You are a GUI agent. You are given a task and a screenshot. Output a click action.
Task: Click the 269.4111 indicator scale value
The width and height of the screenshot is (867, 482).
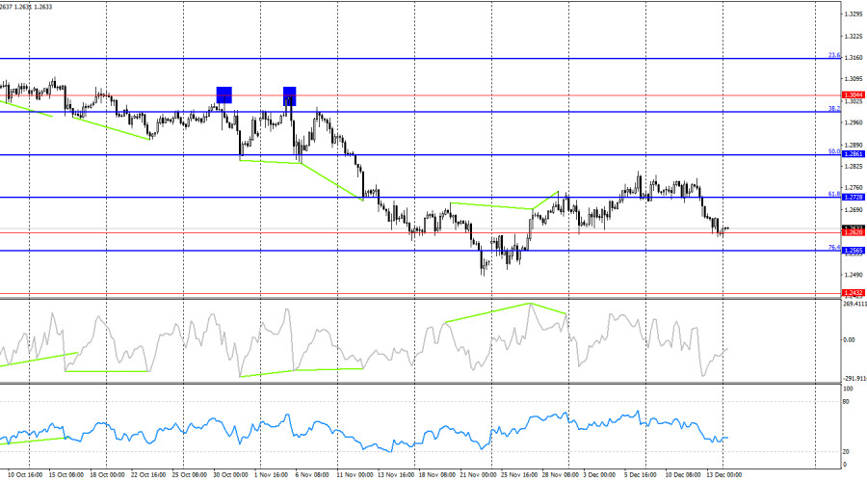coord(854,305)
